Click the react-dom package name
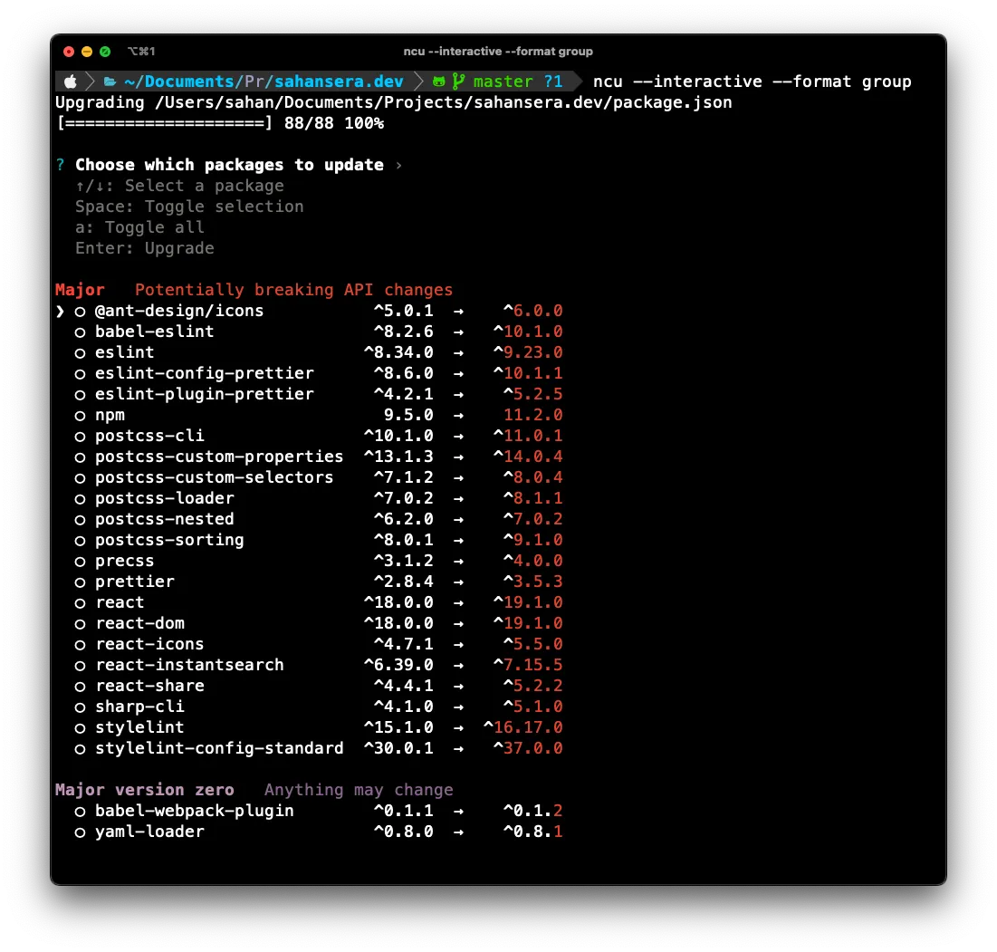The height and width of the screenshot is (952, 997). (x=139, y=623)
